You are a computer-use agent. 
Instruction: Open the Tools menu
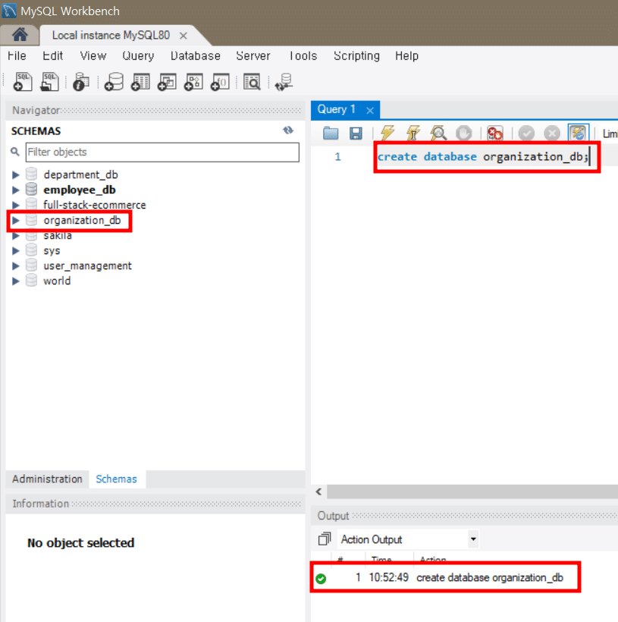(x=303, y=55)
